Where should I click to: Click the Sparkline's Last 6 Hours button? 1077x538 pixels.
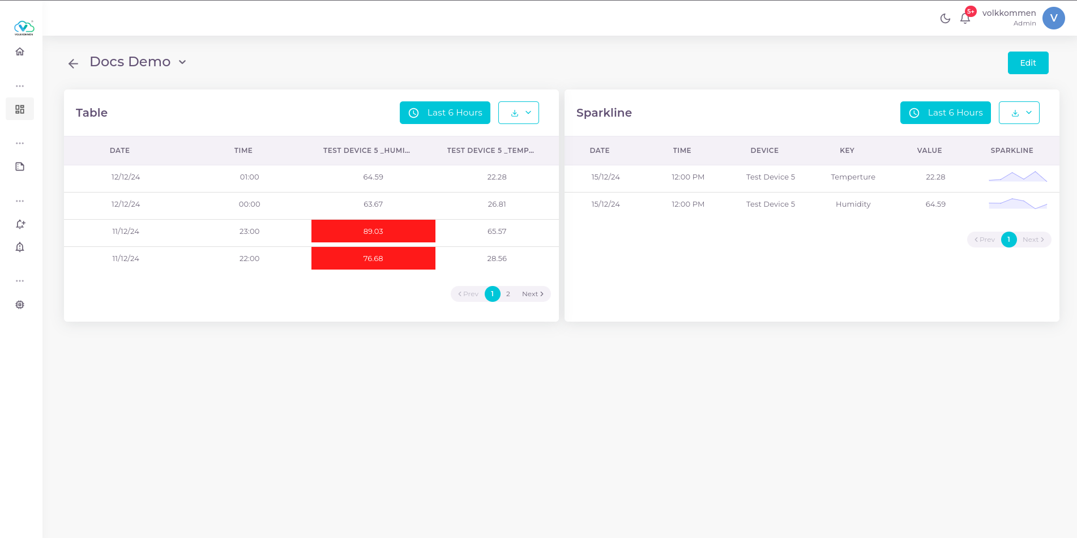[946, 113]
